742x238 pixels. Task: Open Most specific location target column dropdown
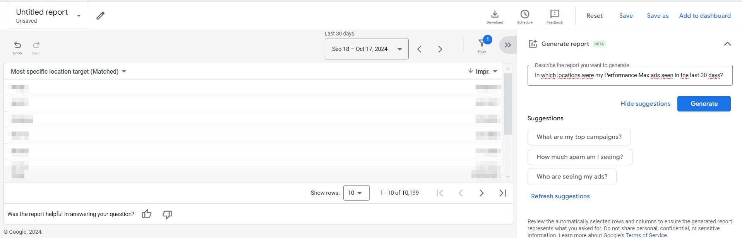(x=124, y=71)
